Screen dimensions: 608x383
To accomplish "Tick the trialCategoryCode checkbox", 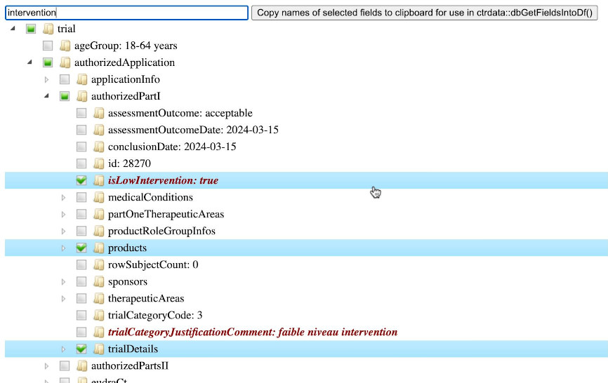I will click(x=81, y=315).
